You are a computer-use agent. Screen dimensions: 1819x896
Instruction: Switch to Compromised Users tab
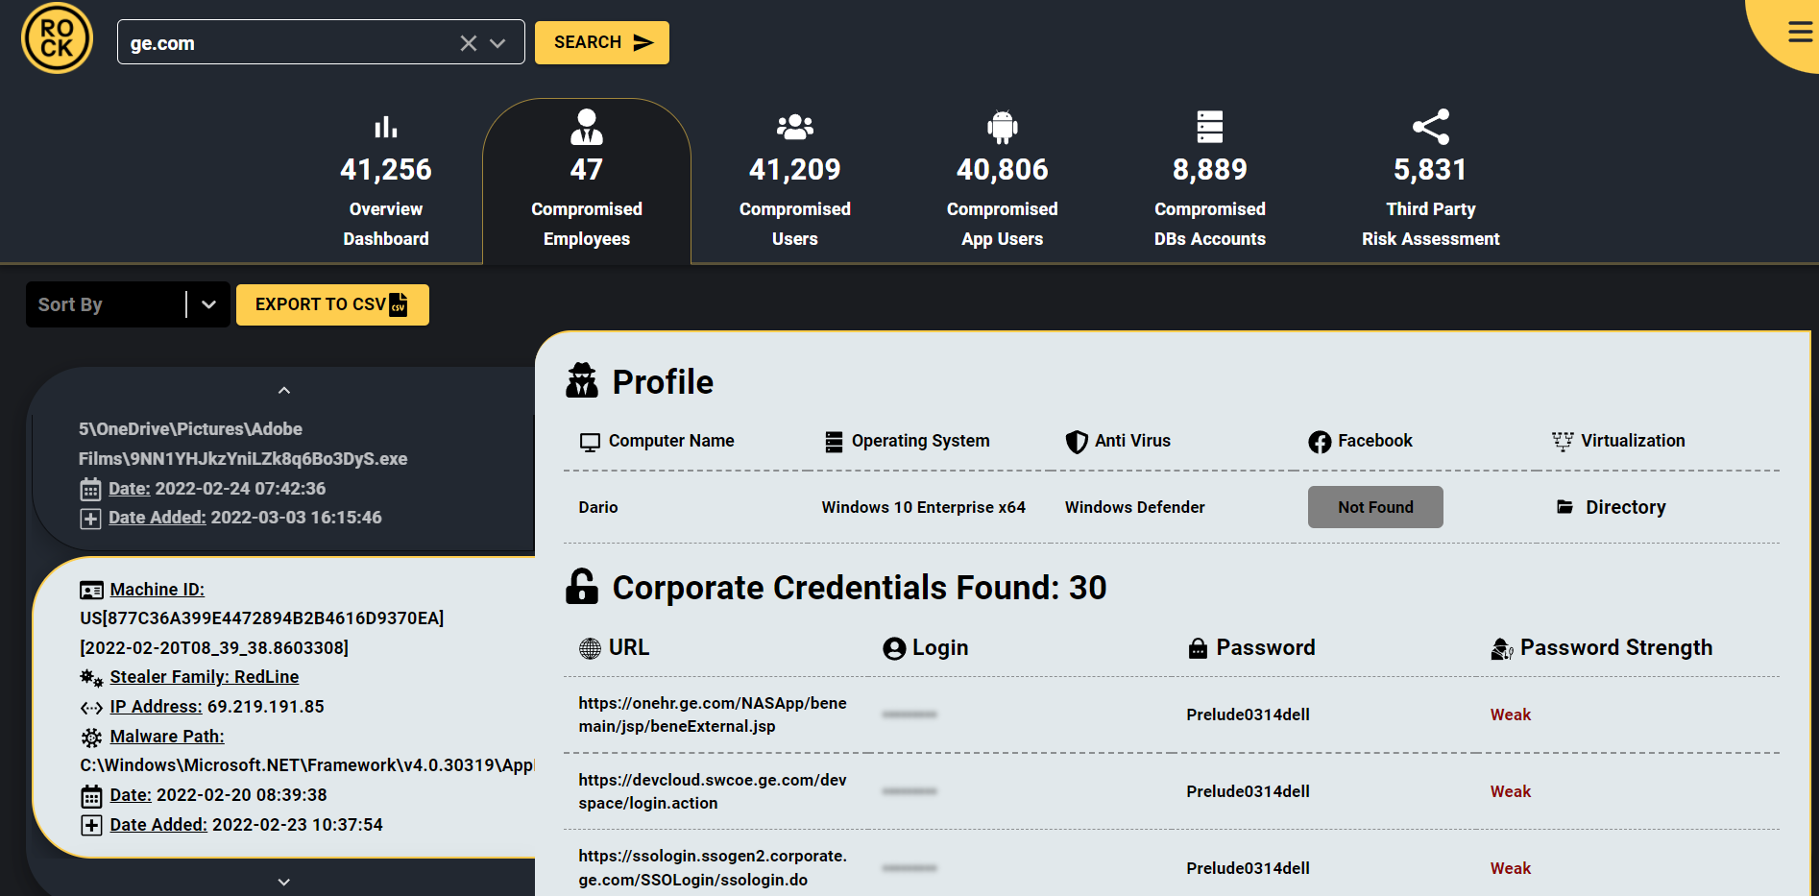[x=794, y=182]
